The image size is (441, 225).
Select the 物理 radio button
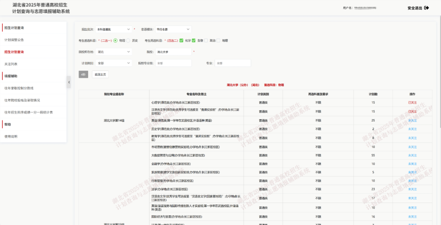click(x=115, y=40)
